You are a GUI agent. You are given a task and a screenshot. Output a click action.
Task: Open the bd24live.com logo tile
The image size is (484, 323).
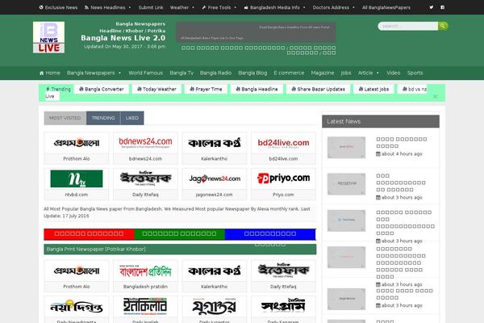tap(283, 143)
